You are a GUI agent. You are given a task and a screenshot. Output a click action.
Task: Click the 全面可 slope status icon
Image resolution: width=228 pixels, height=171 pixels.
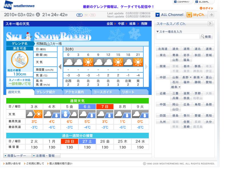pyautogui.click(x=20, y=60)
